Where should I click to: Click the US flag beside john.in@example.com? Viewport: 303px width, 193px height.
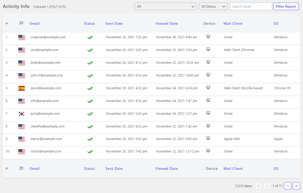pos(22,75)
